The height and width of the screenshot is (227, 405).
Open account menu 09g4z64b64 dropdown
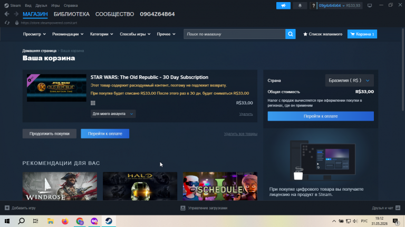[331, 5]
